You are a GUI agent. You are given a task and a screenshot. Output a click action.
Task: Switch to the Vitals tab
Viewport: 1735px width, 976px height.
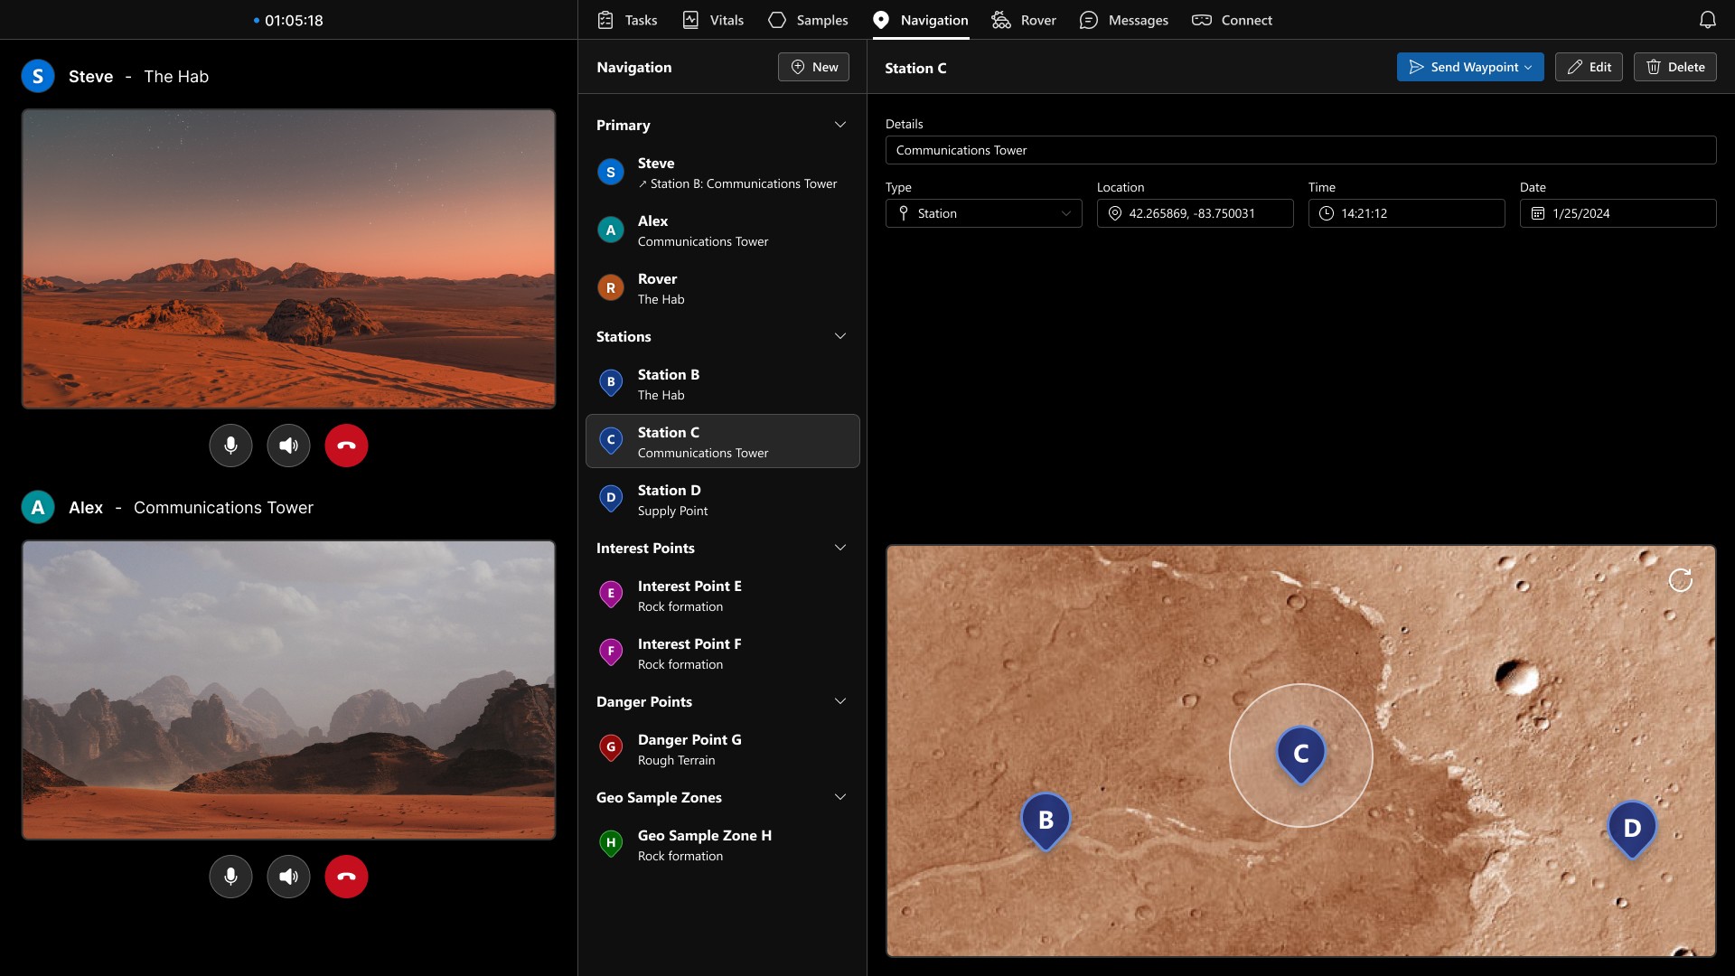(713, 20)
